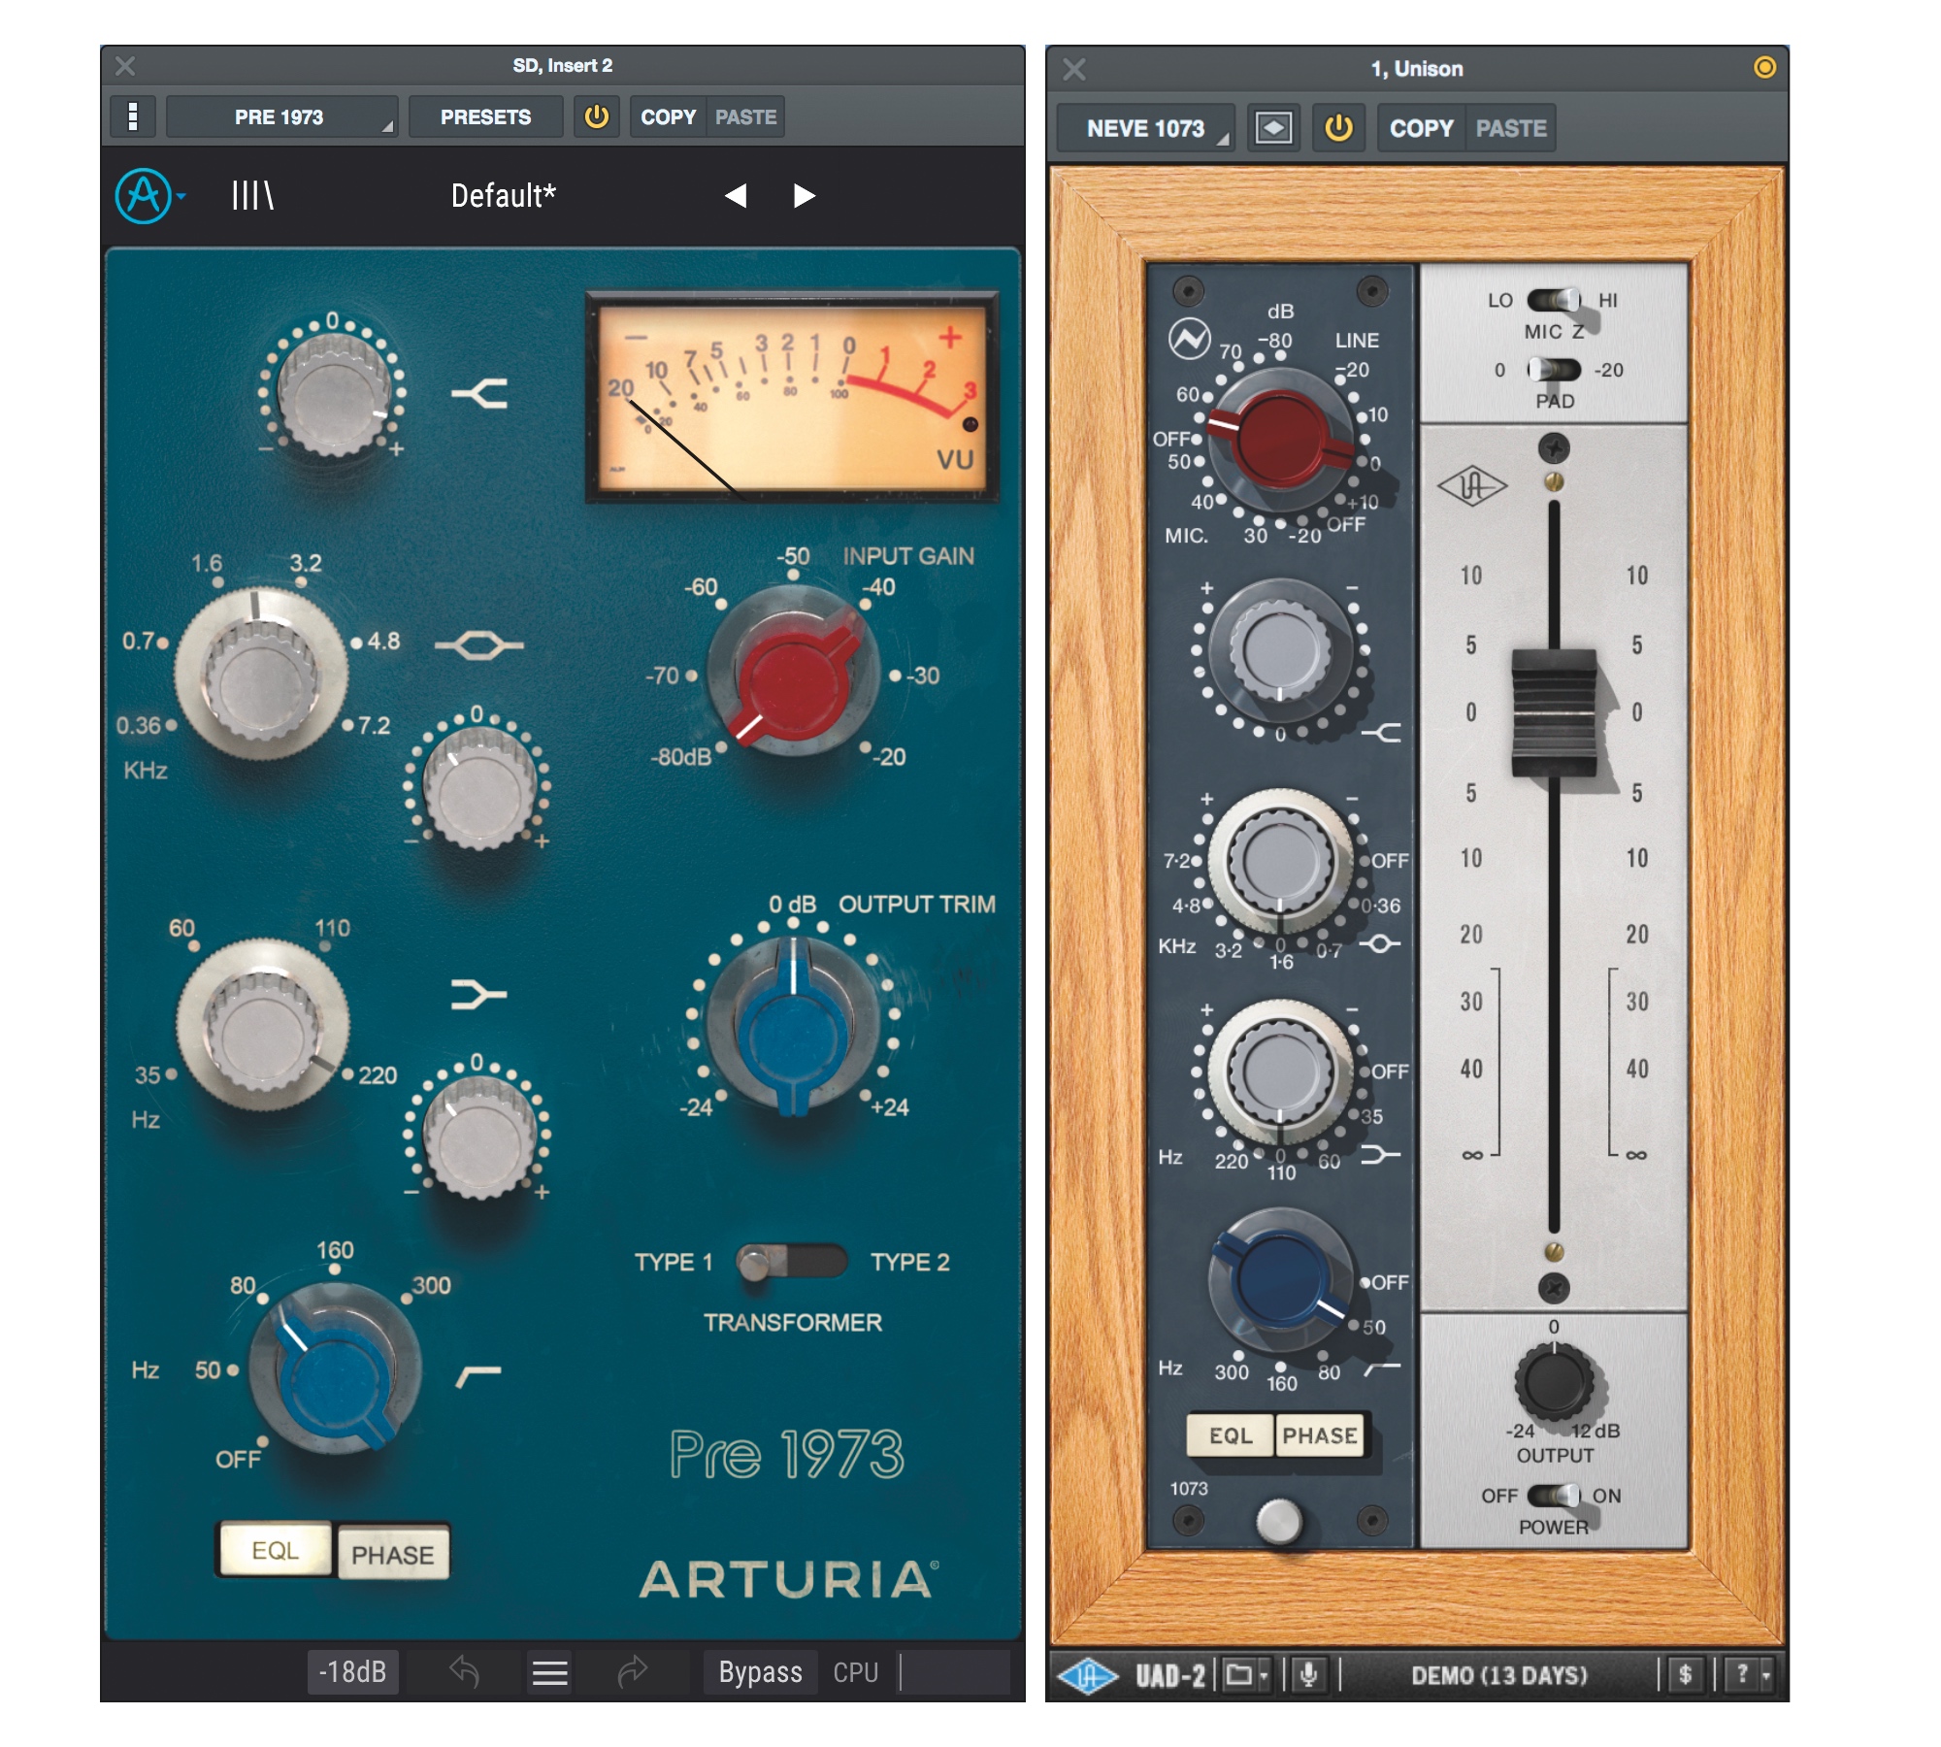
Task: Click the Neve logo emblem on UAD
Action: tap(1189, 340)
